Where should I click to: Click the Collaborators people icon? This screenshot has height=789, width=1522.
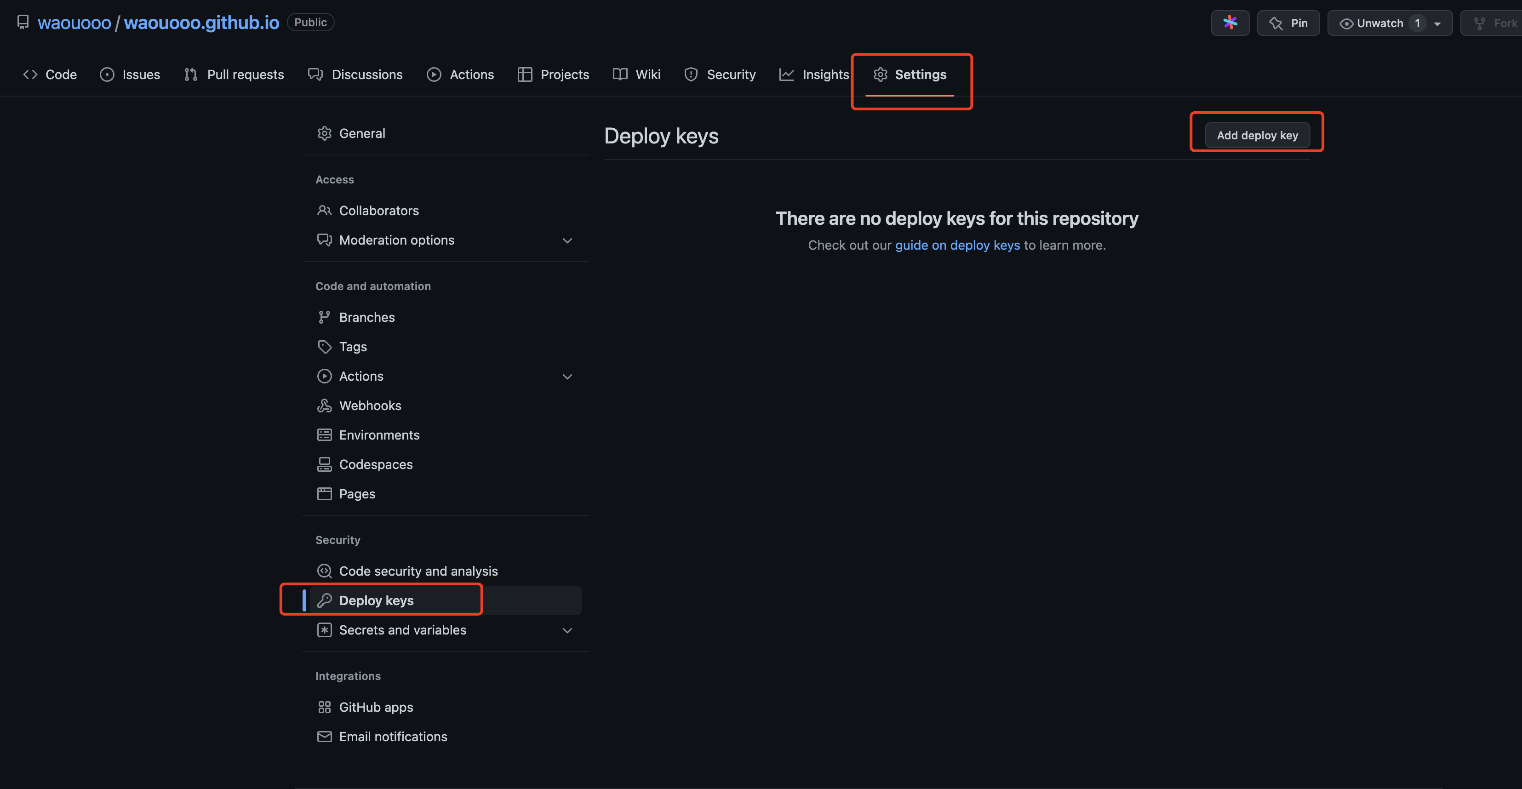click(x=324, y=211)
